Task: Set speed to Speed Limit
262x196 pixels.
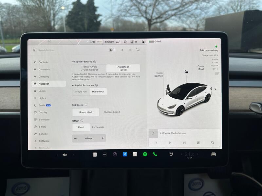Action: [86, 112]
